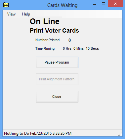Close the window with the red X
The height and width of the screenshot is (139, 125).
point(115,4)
